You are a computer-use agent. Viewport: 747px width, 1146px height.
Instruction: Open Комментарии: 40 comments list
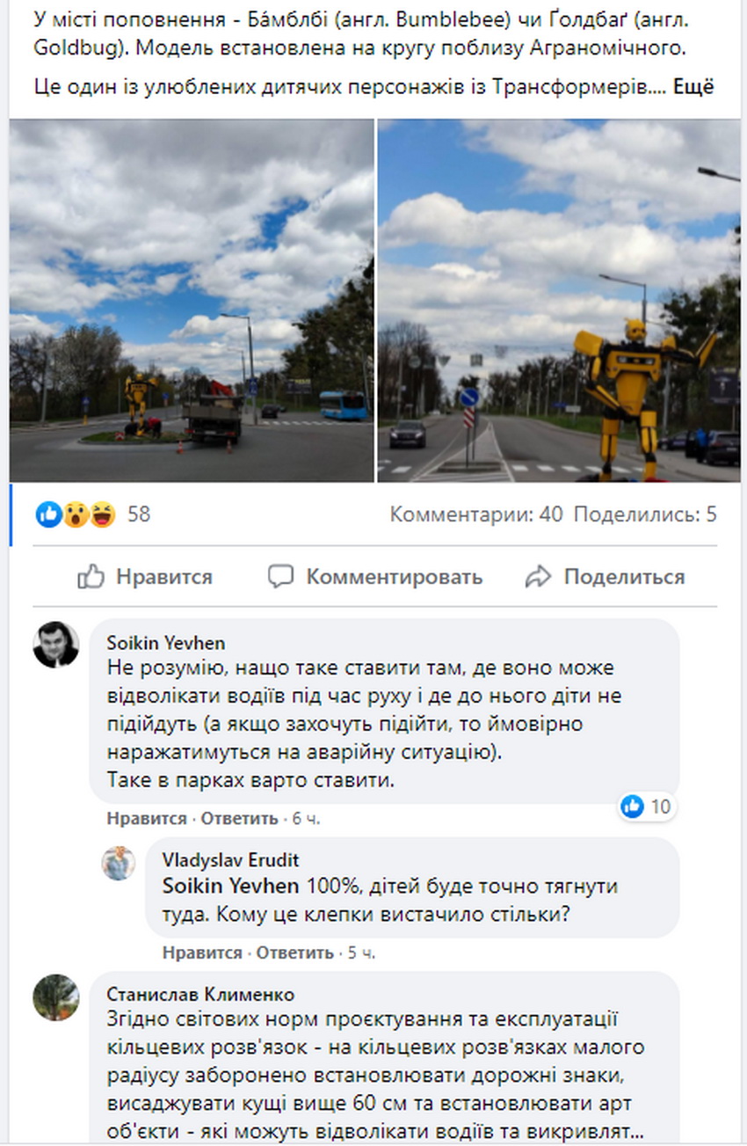click(x=475, y=515)
